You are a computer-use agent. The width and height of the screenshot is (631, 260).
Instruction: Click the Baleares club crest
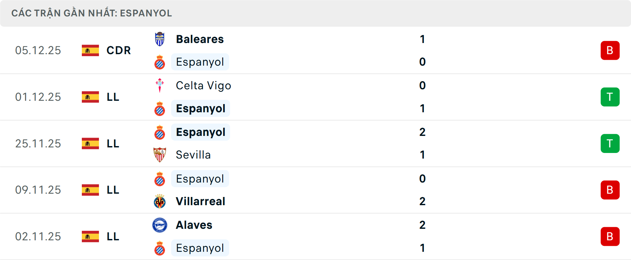pos(160,39)
